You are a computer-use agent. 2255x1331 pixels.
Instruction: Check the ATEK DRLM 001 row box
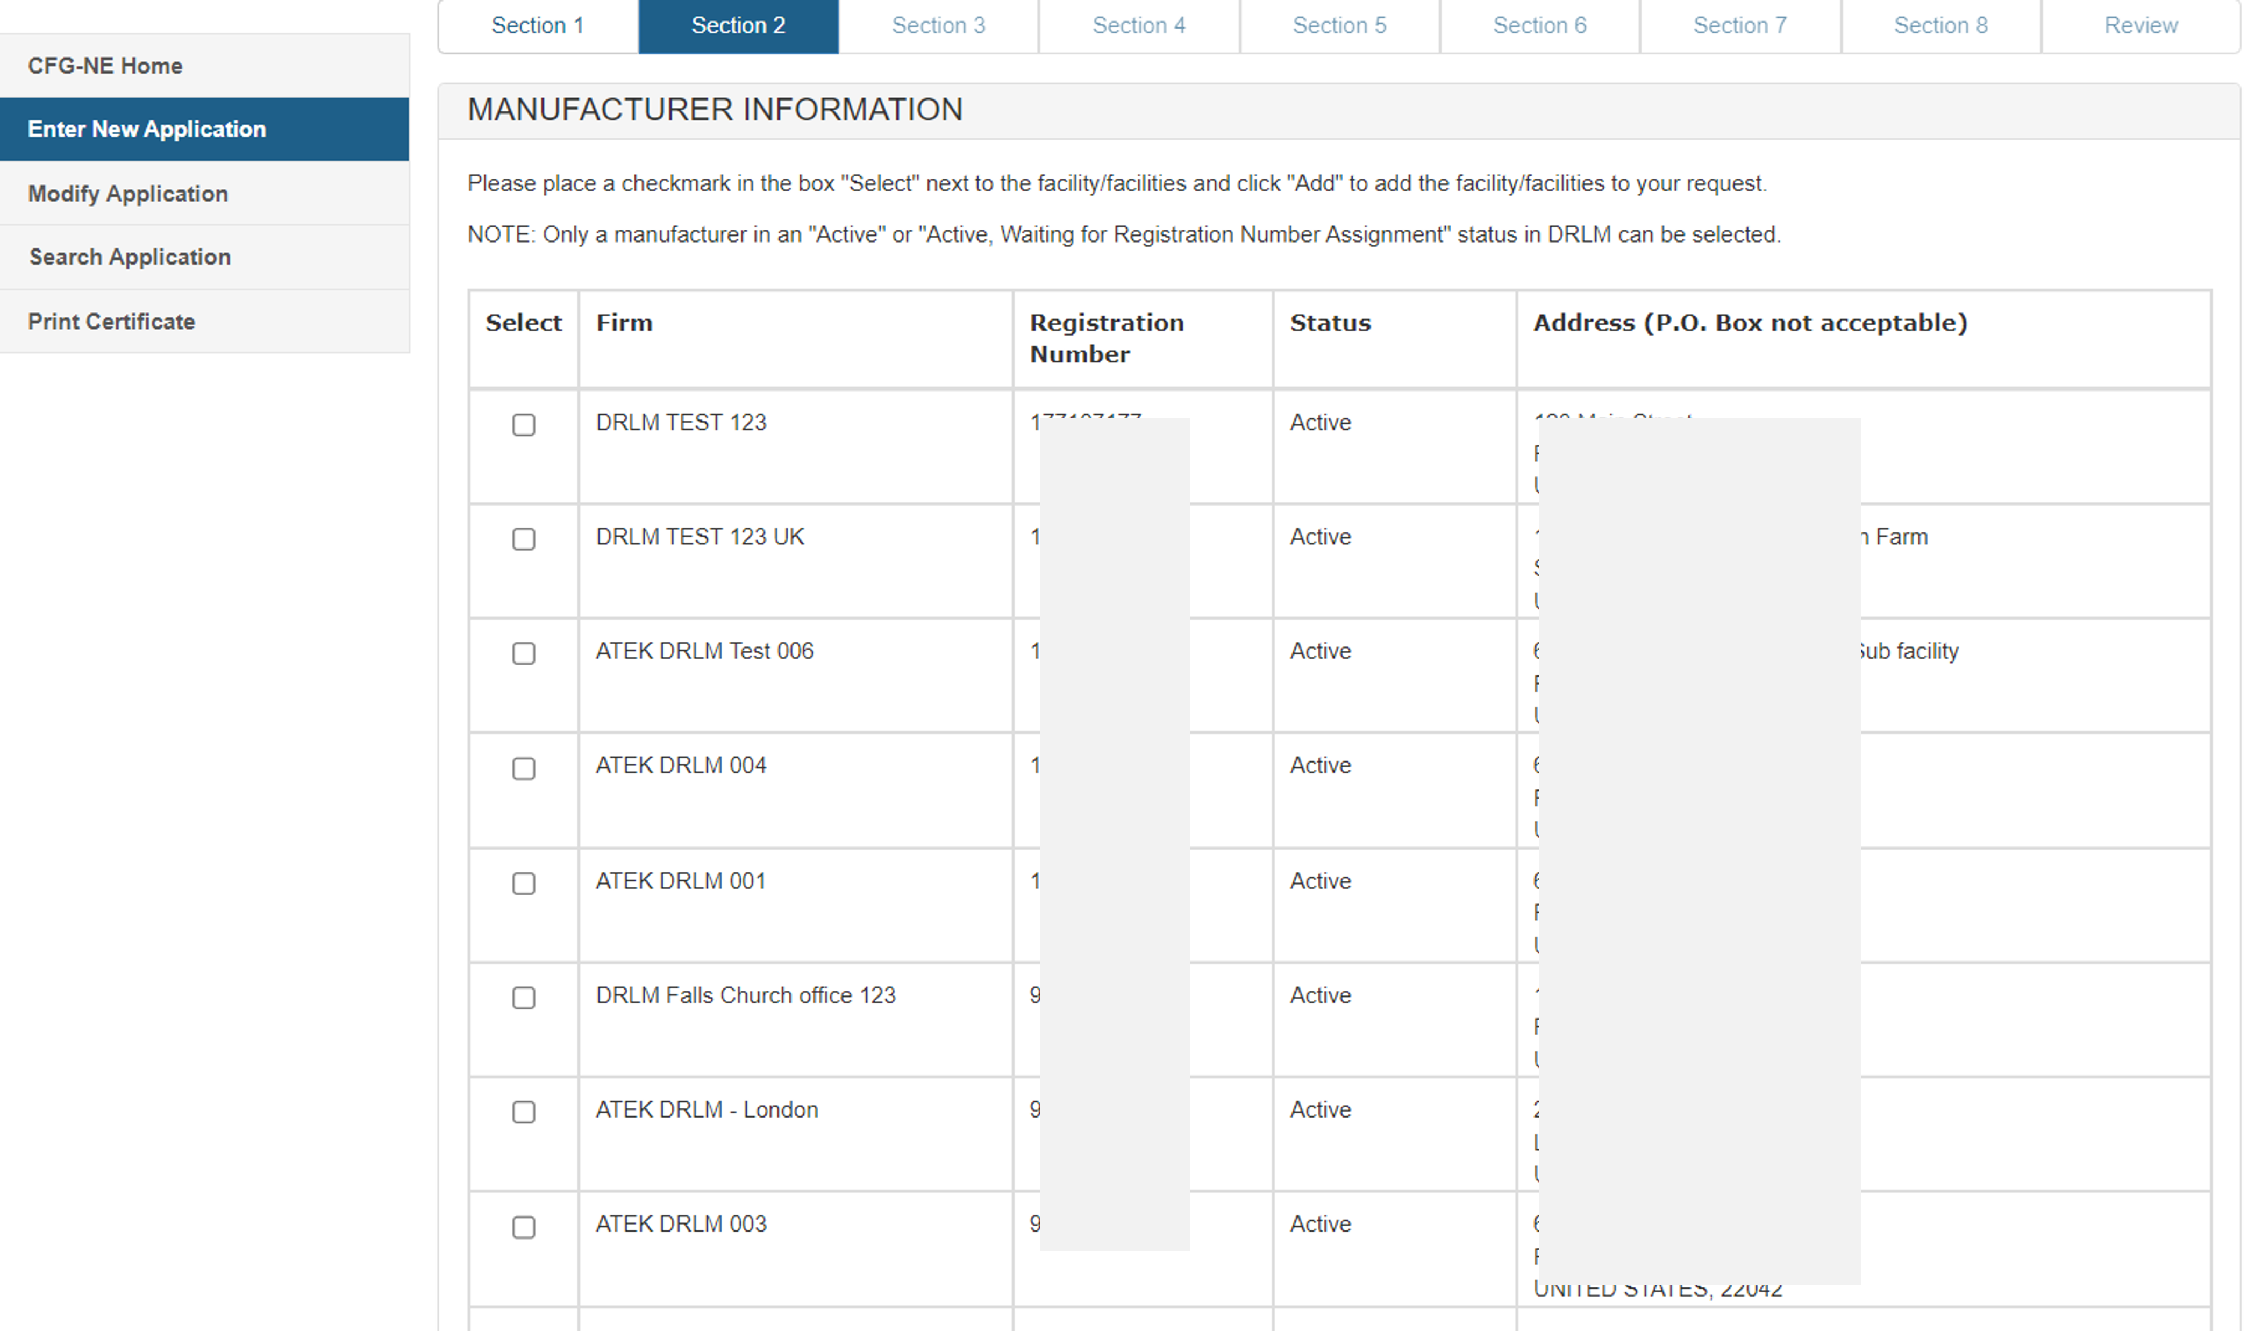[524, 884]
